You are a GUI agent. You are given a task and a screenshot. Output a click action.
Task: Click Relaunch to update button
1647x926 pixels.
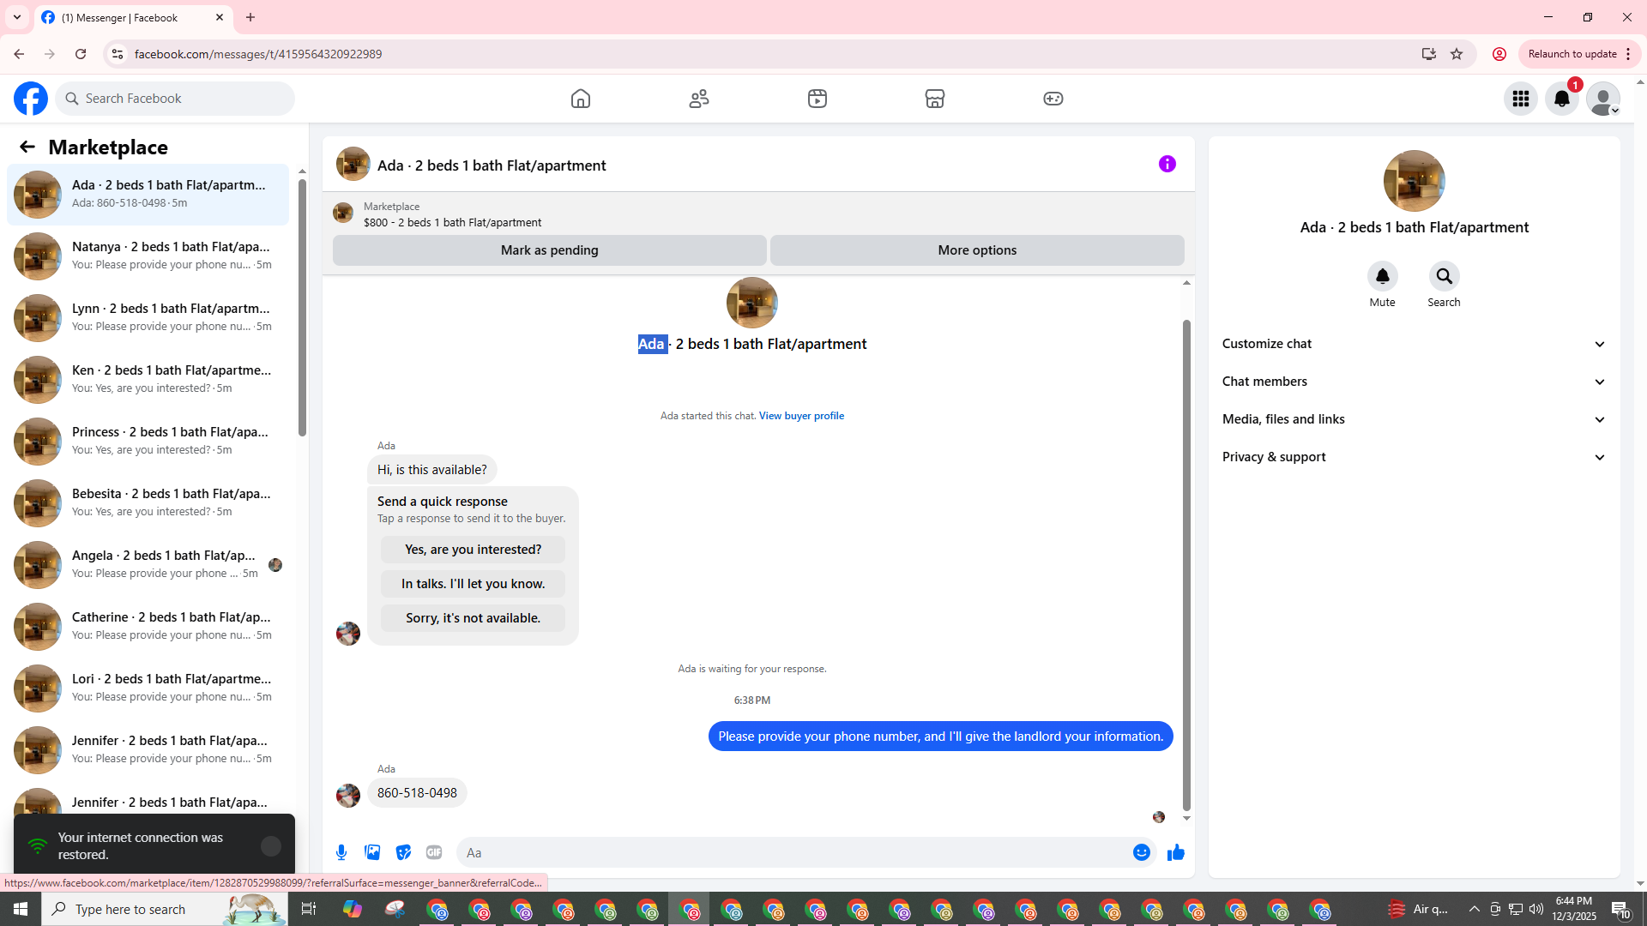(x=1578, y=54)
